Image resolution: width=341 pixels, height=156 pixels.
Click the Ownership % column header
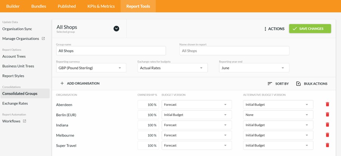[147, 95]
